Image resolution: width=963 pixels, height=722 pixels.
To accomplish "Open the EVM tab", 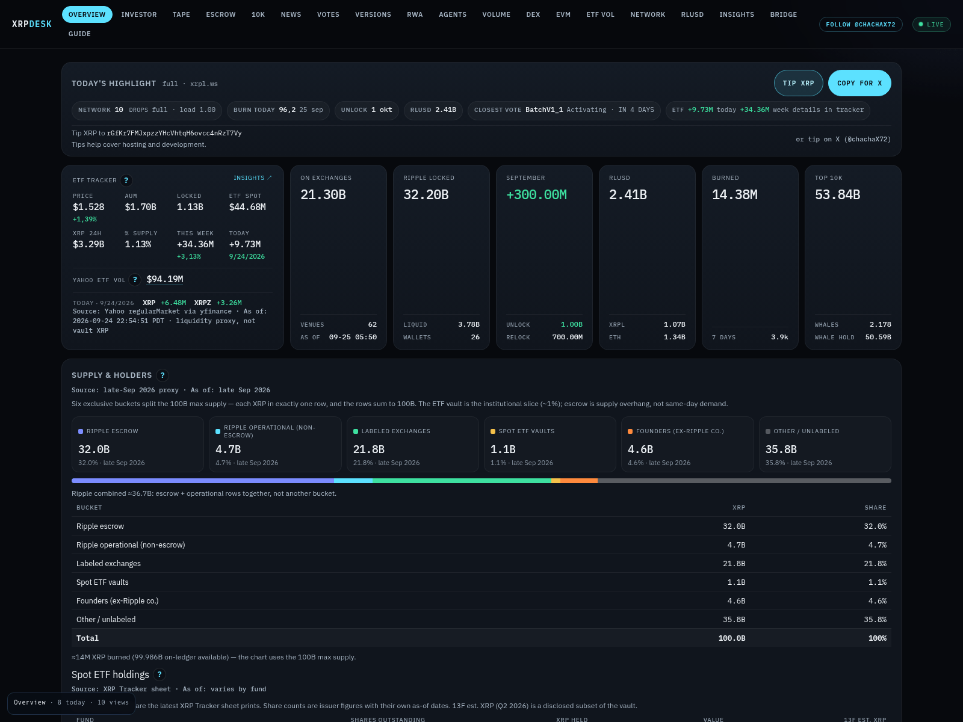I will point(563,14).
